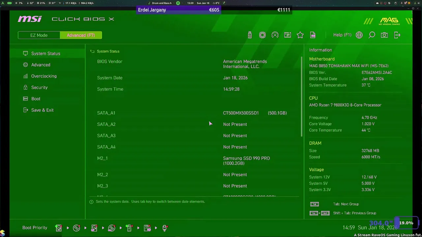Select the M2_3 row
Viewport: 422px width, 237px height.
coord(195,186)
